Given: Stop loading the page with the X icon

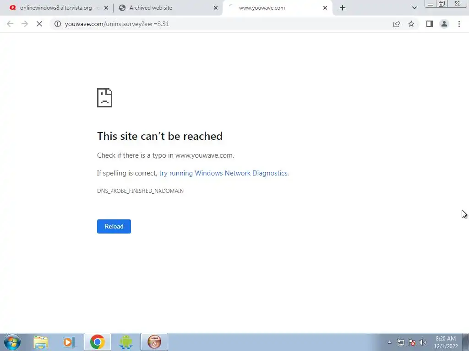Looking at the screenshot, I should tap(39, 24).
